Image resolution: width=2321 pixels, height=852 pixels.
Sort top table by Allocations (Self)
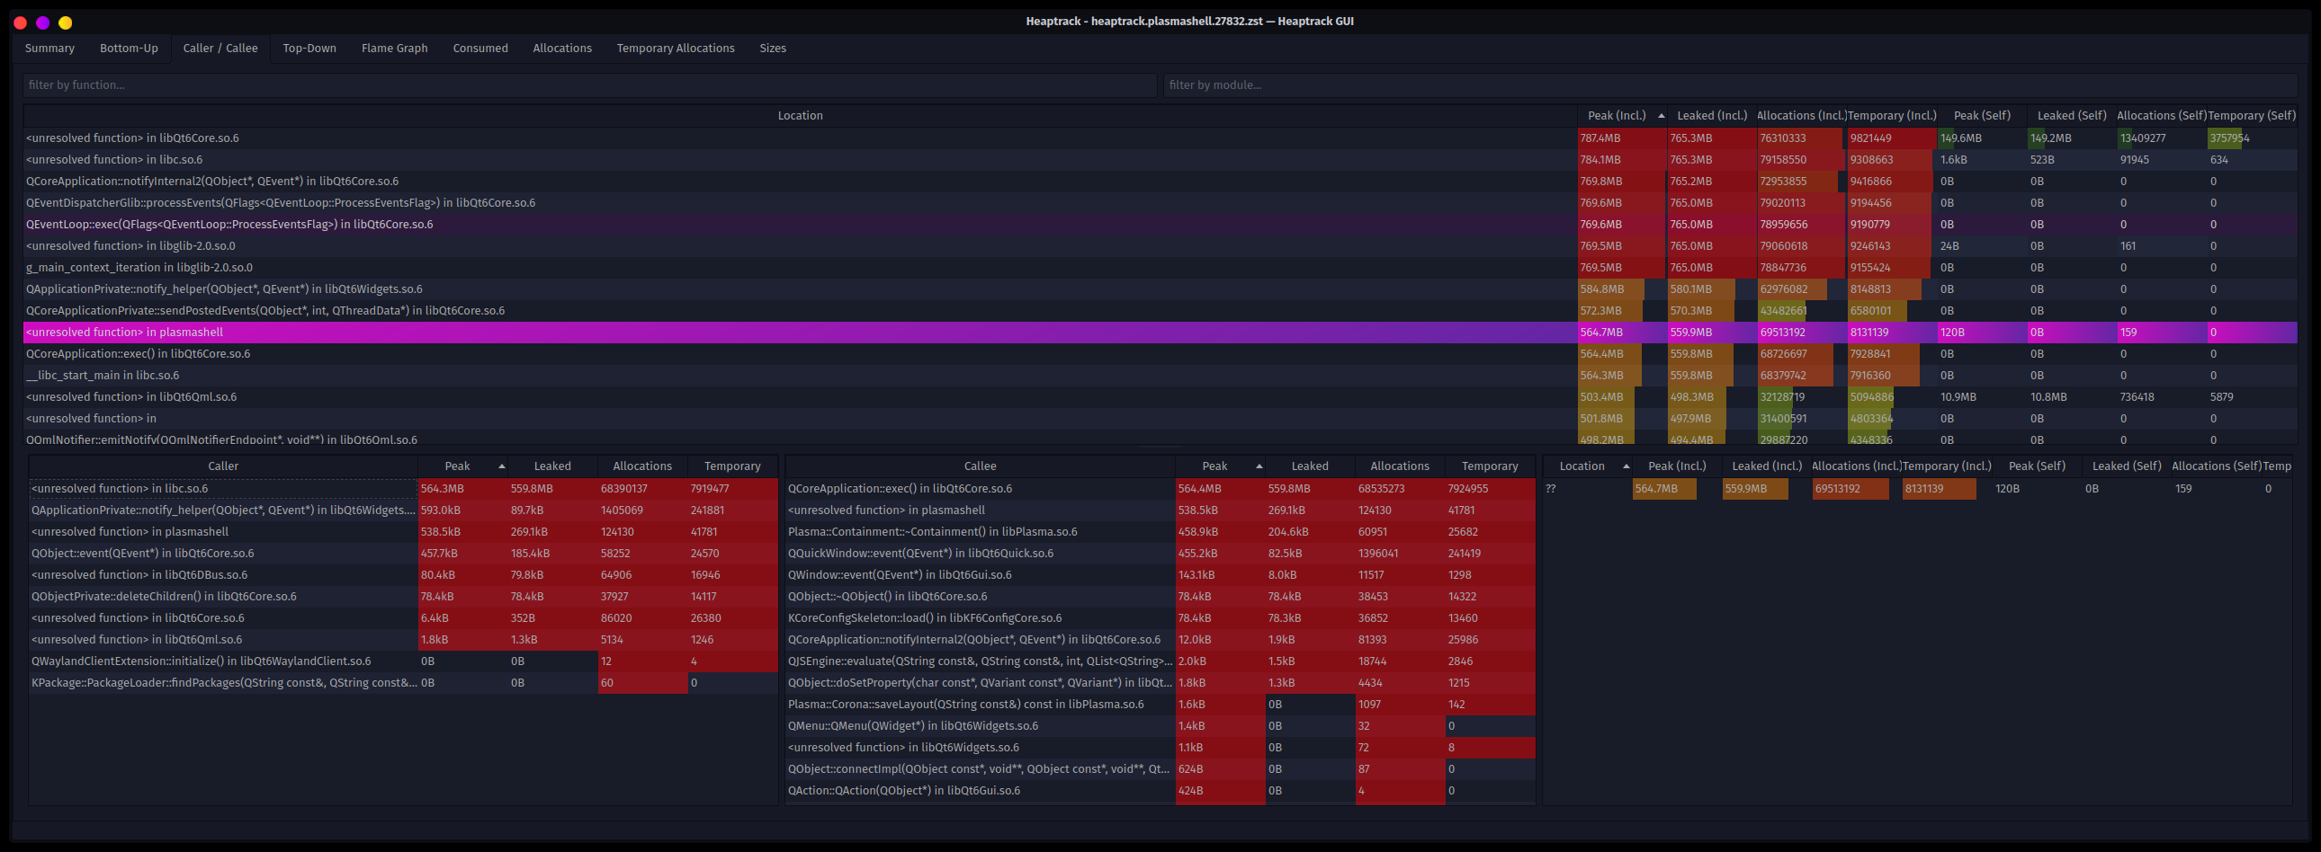pyautogui.click(x=2163, y=116)
